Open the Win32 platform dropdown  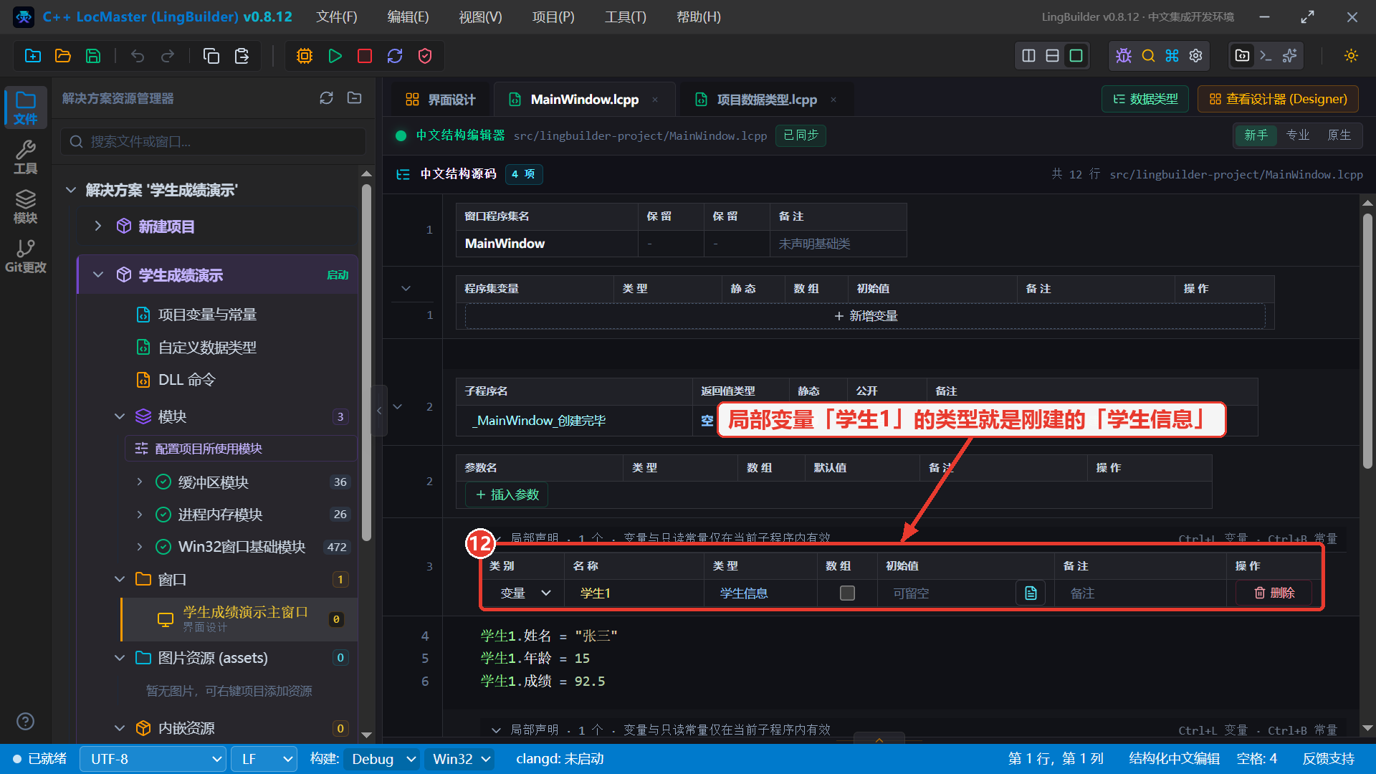(461, 759)
